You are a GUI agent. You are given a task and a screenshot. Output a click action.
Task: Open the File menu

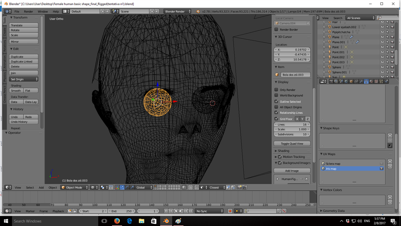[17, 11]
